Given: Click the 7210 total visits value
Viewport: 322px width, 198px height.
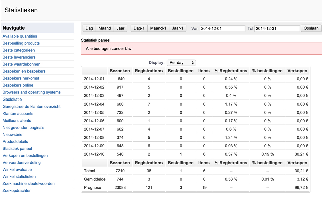Looking at the screenshot, I should [120, 171].
